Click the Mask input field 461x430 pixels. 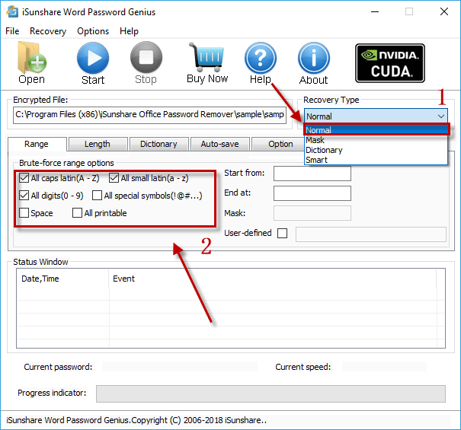(312, 213)
